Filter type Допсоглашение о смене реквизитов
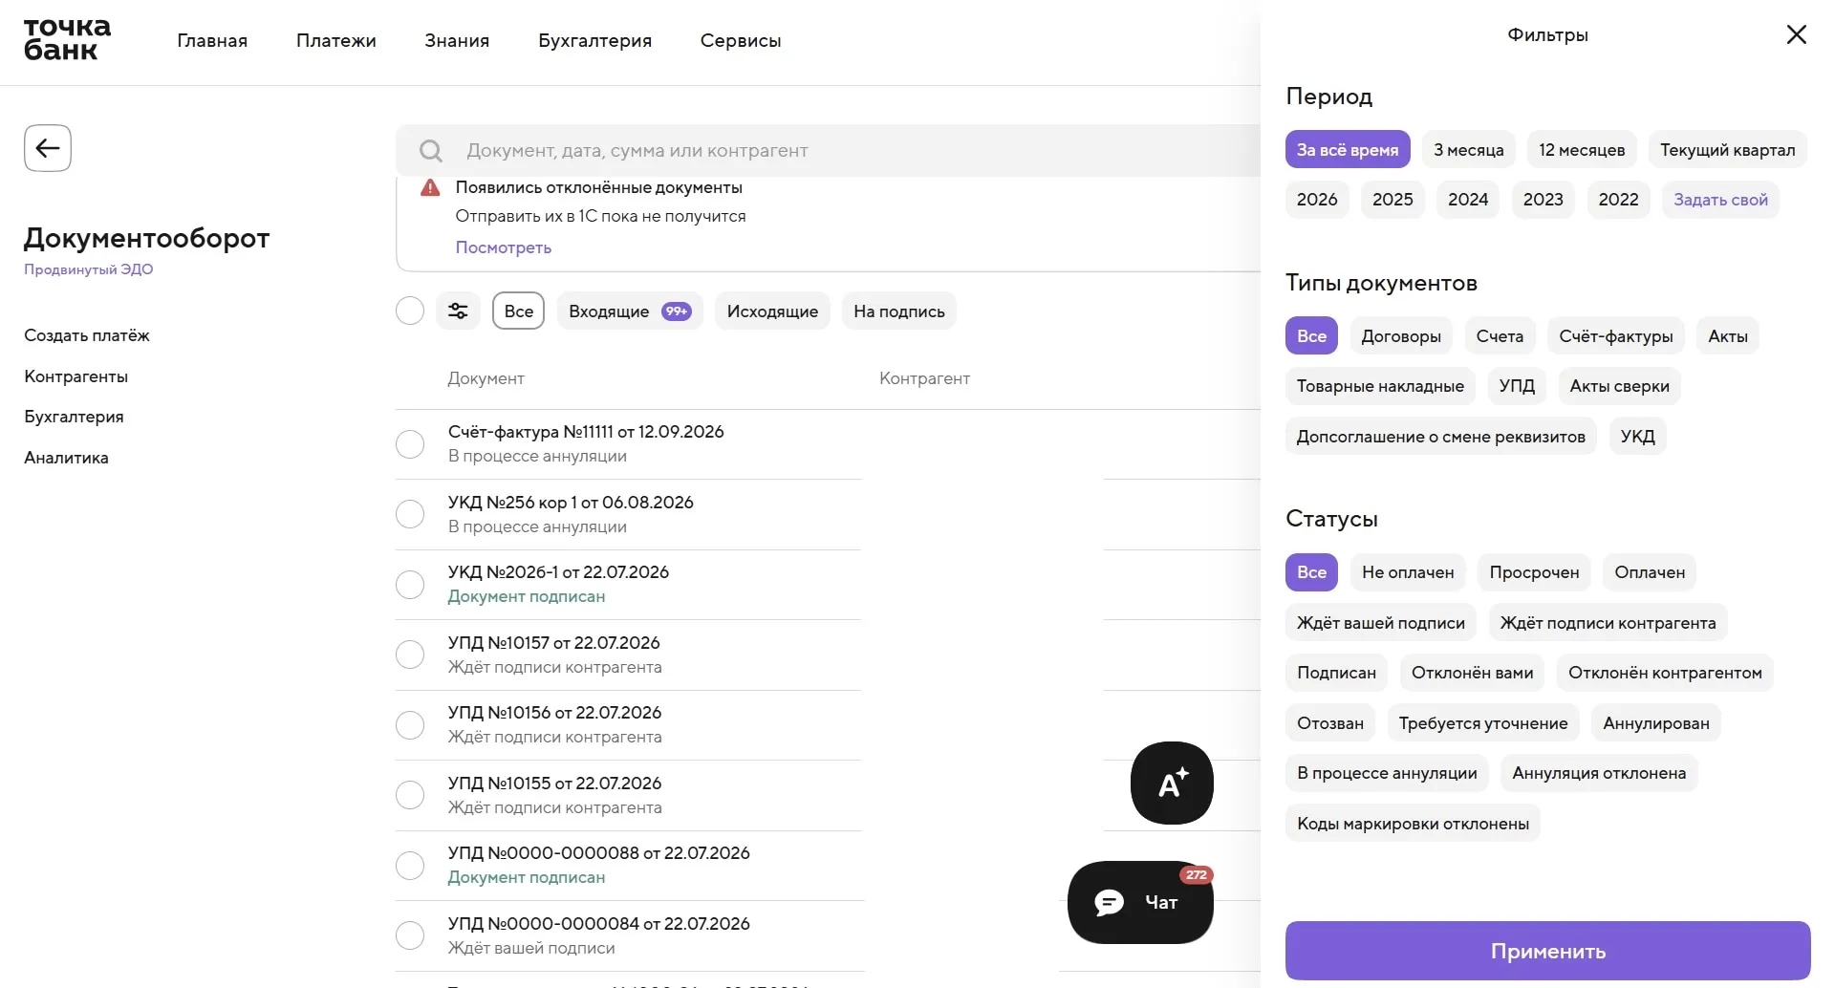The width and height of the screenshot is (1835, 988). [x=1441, y=436]
